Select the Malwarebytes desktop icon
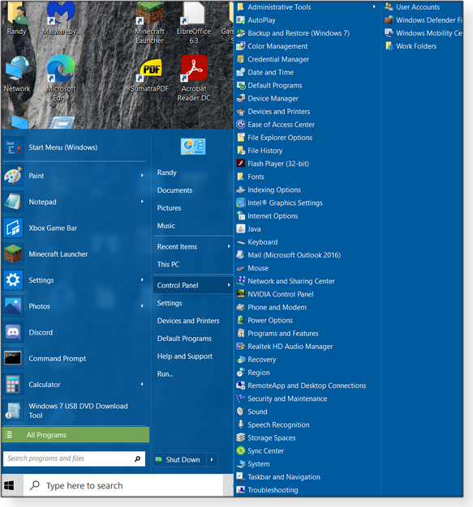The width and height of the screenshot is (473, 507). 61,18
